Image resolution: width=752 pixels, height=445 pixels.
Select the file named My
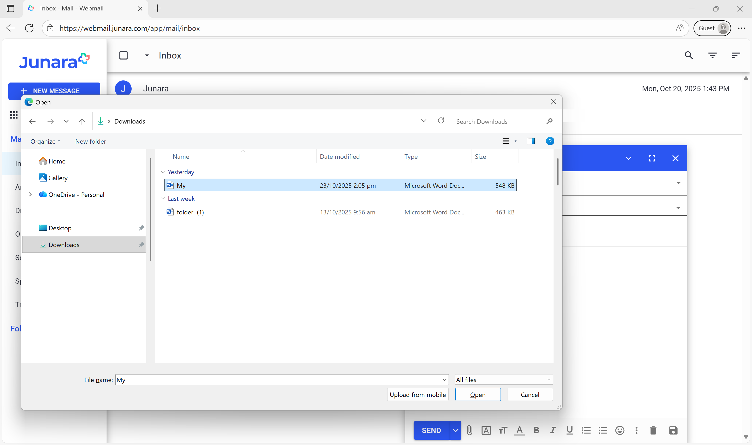pos(340,185)
